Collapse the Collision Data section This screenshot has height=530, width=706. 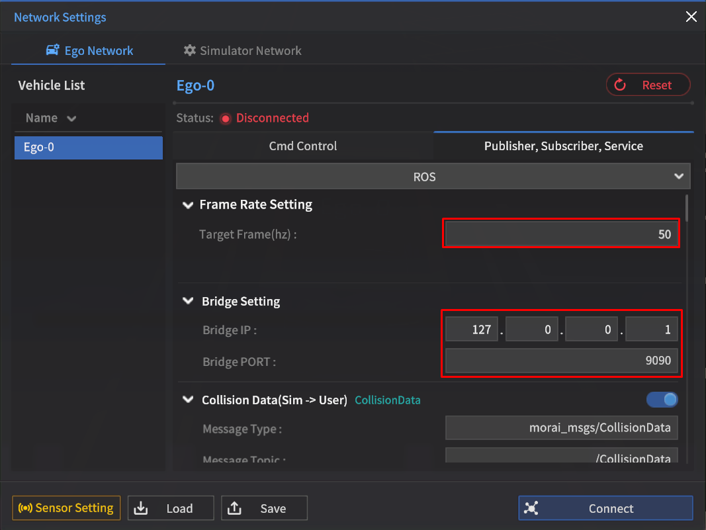[188, 400]
